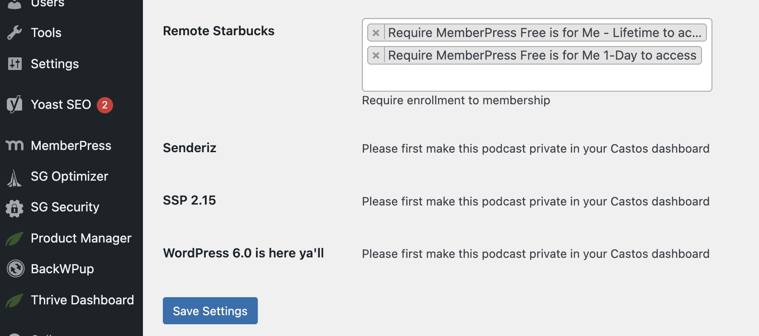
Task: Open the SG Security menu label
Action: (65, 207)
